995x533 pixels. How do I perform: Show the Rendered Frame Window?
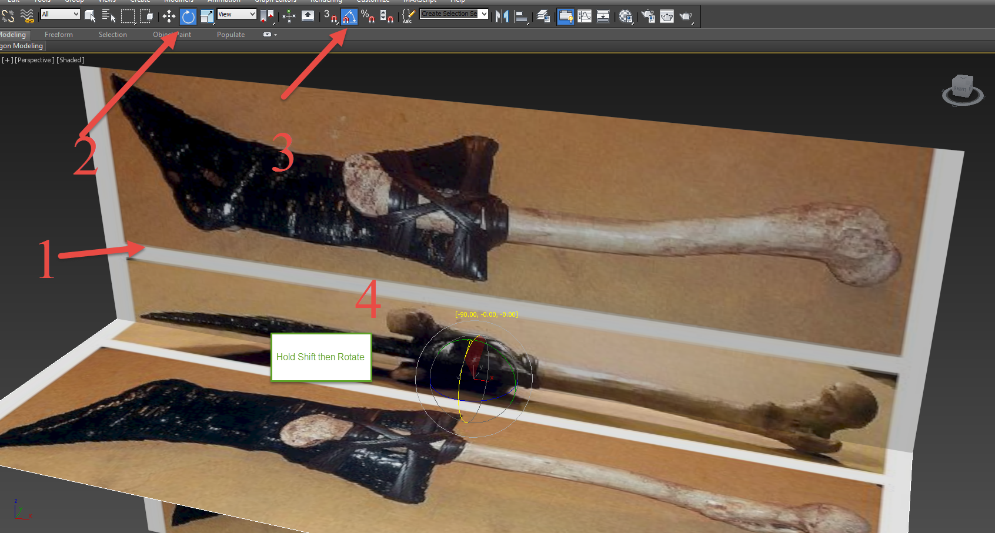click(x=667, y=16)
